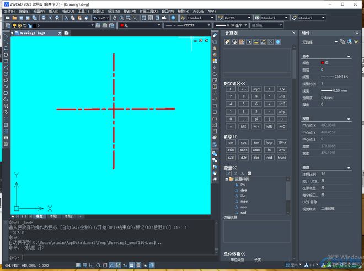Click the calculator Angle icon
This screenshot has width=364, height=271.
click(x=263, y=42)
